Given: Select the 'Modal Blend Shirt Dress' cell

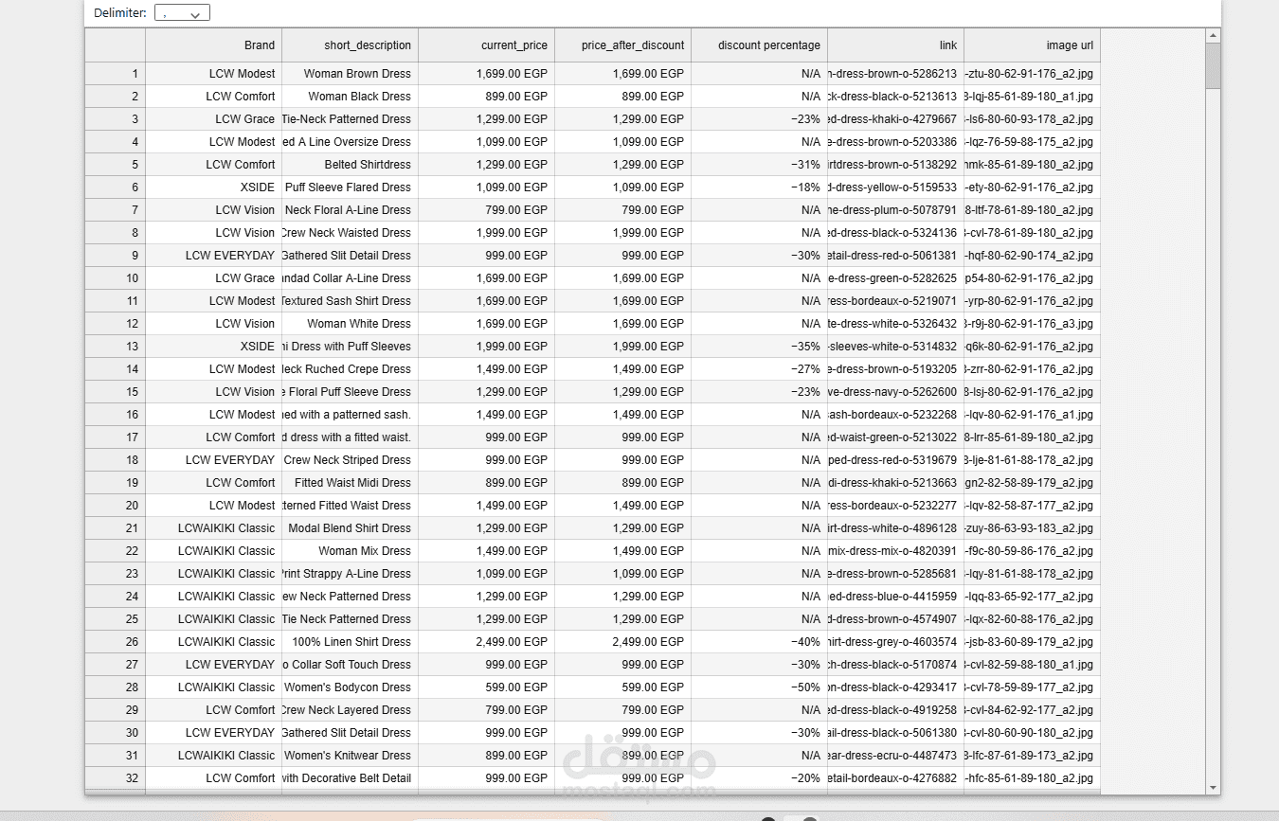Looking at the screenshot, I should (350, 528).
